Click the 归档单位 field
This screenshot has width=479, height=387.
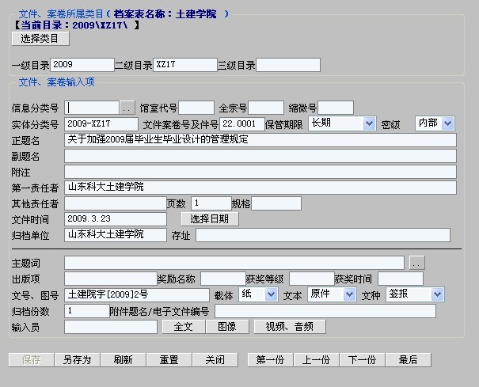(x=116, y=235)
